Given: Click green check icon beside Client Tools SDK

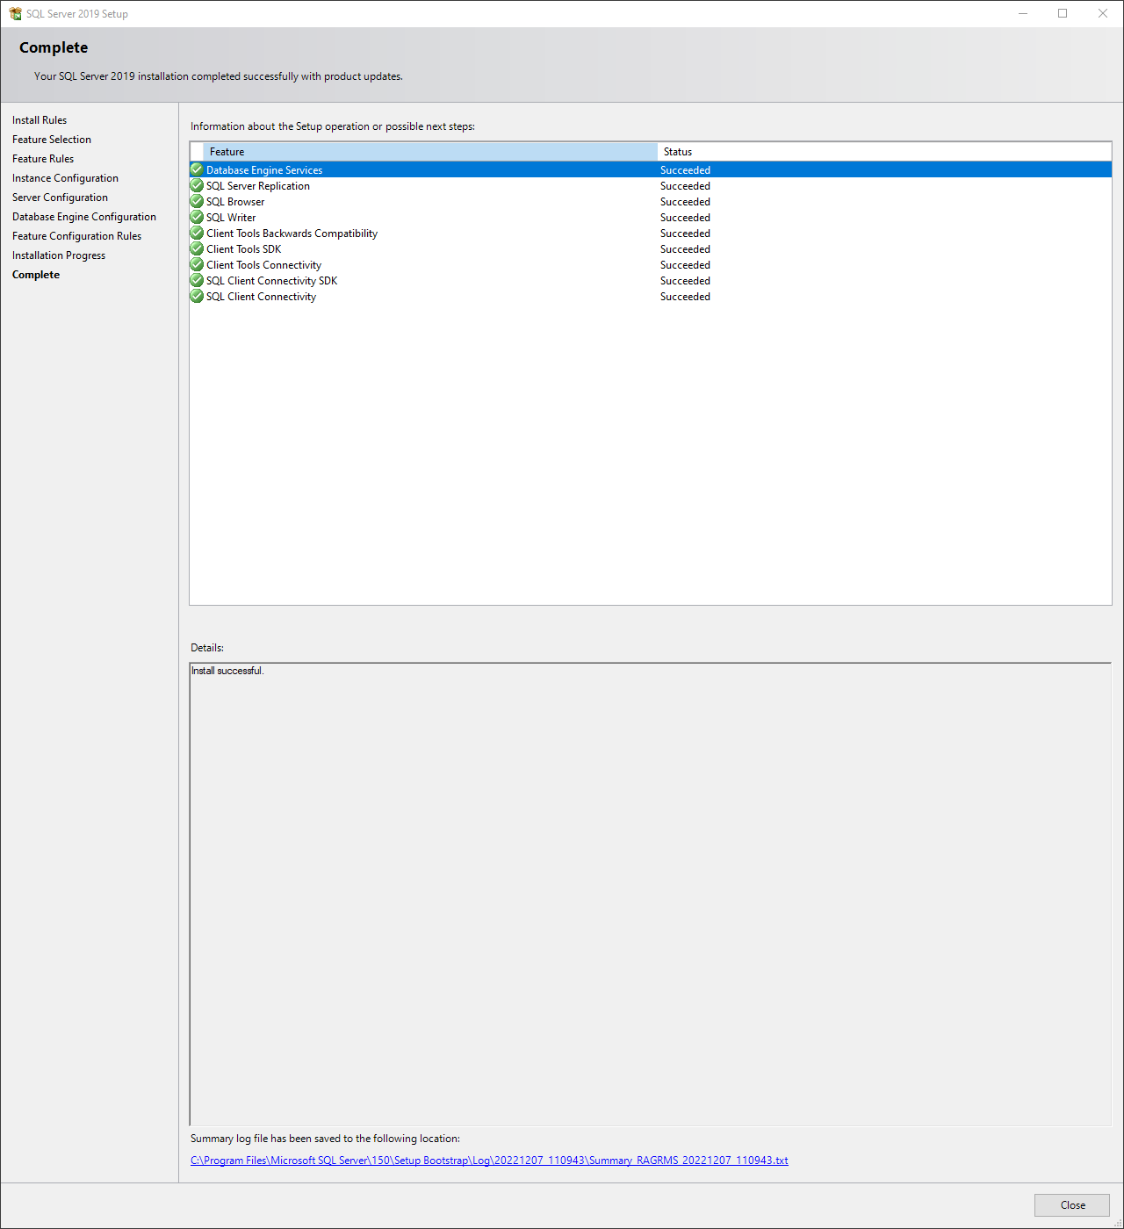Looking at the screenshot, I should 197,248.
